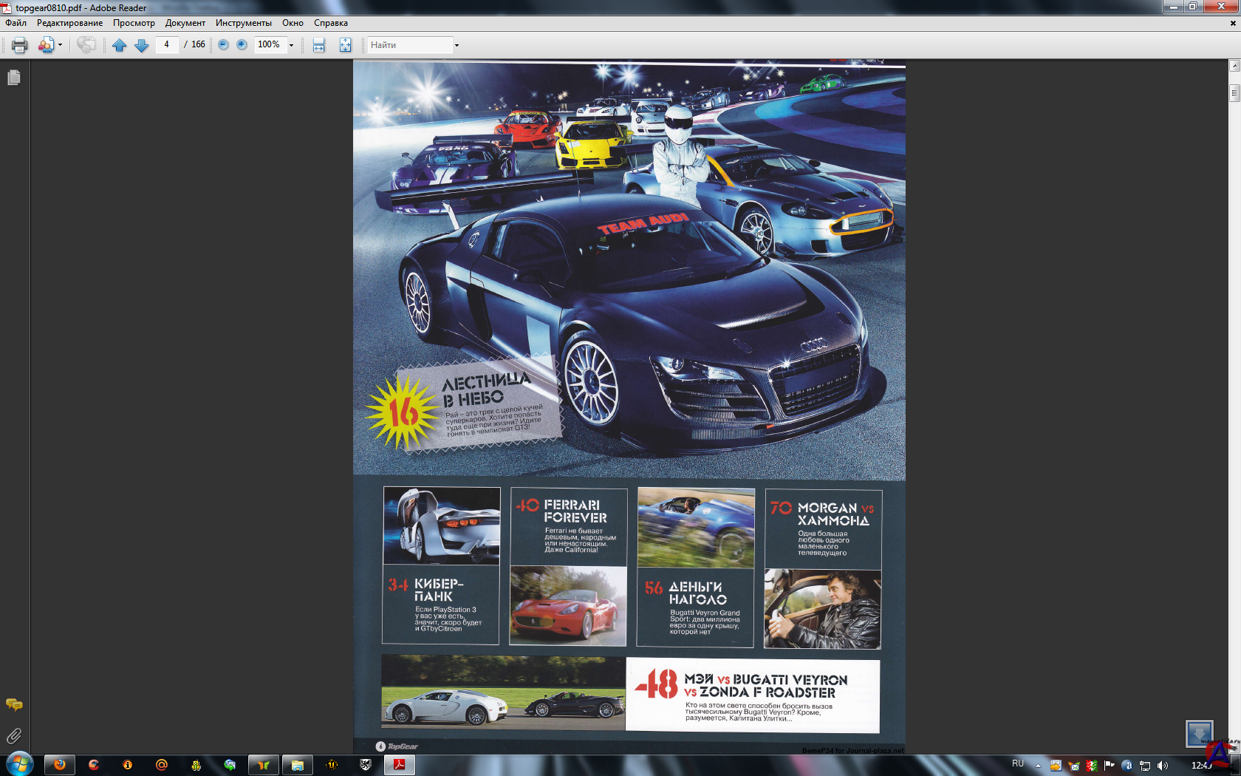Image resolution: width=1241 pixels, height=776 pixels.
Task: Open the Просмотр menu
Action: (x=134, y=23)
